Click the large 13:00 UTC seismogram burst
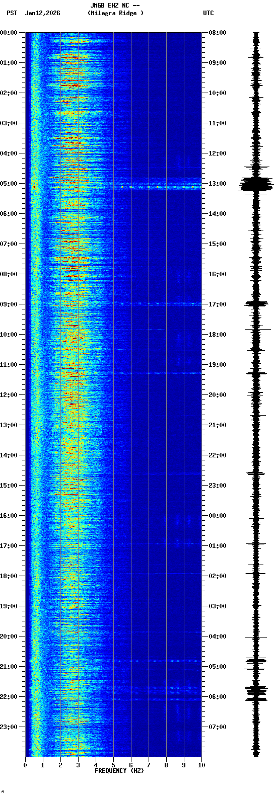Image resolution: width=278 pixels, height=797 pixels. (x=256, y=184)
